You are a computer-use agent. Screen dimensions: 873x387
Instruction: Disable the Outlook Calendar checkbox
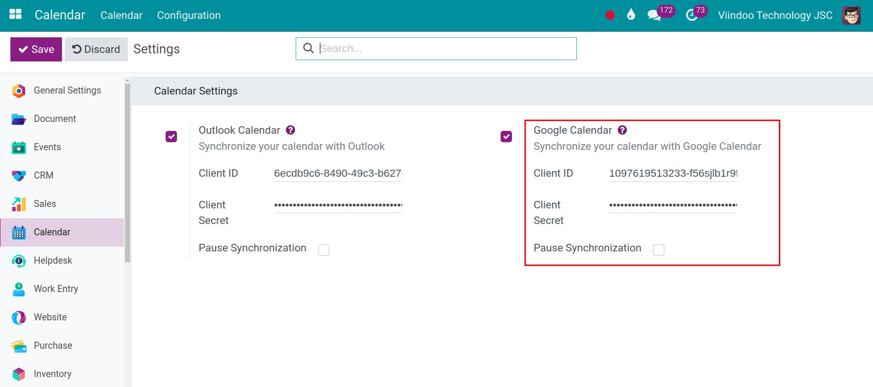click(171, 137)
